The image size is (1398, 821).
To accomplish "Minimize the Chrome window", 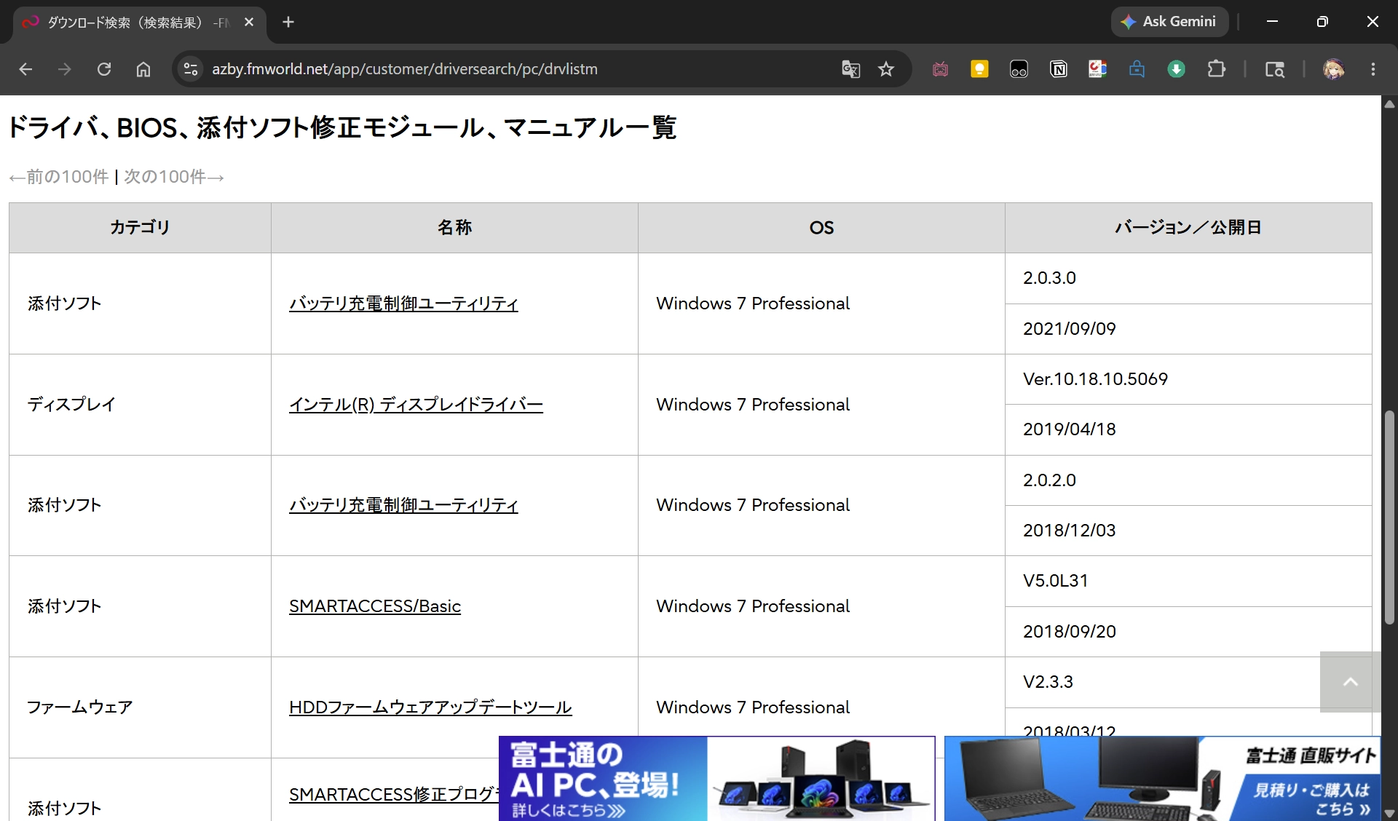I will 1272,22.
